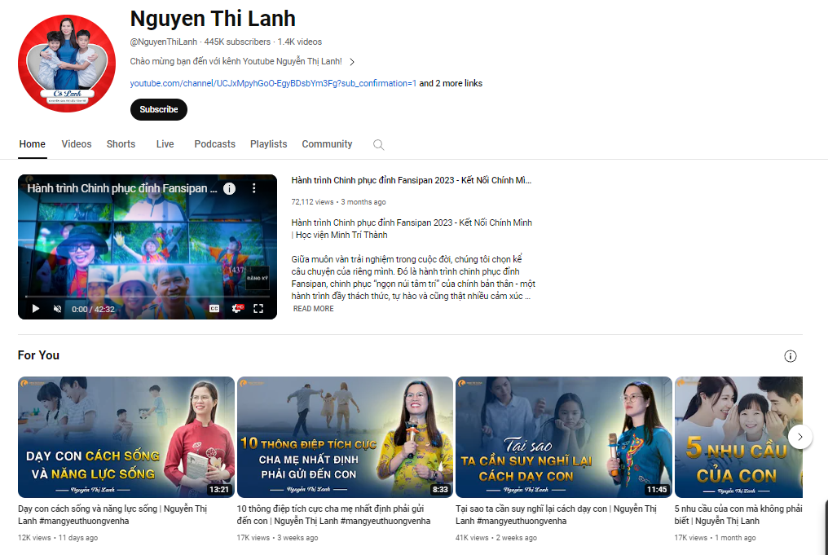Open the Nguyen Thi Lanh channel avatar
This screenshot has height=555, width=828.
63,63
